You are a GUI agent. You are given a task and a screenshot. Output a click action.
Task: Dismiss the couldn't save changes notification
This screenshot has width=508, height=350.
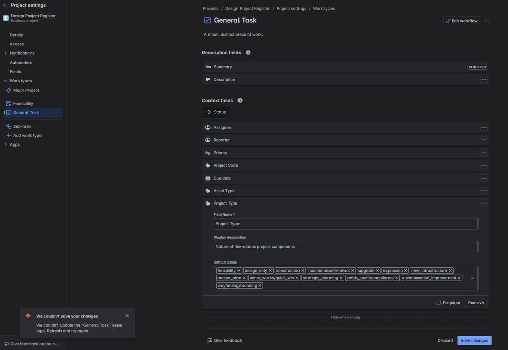point(127,315)
